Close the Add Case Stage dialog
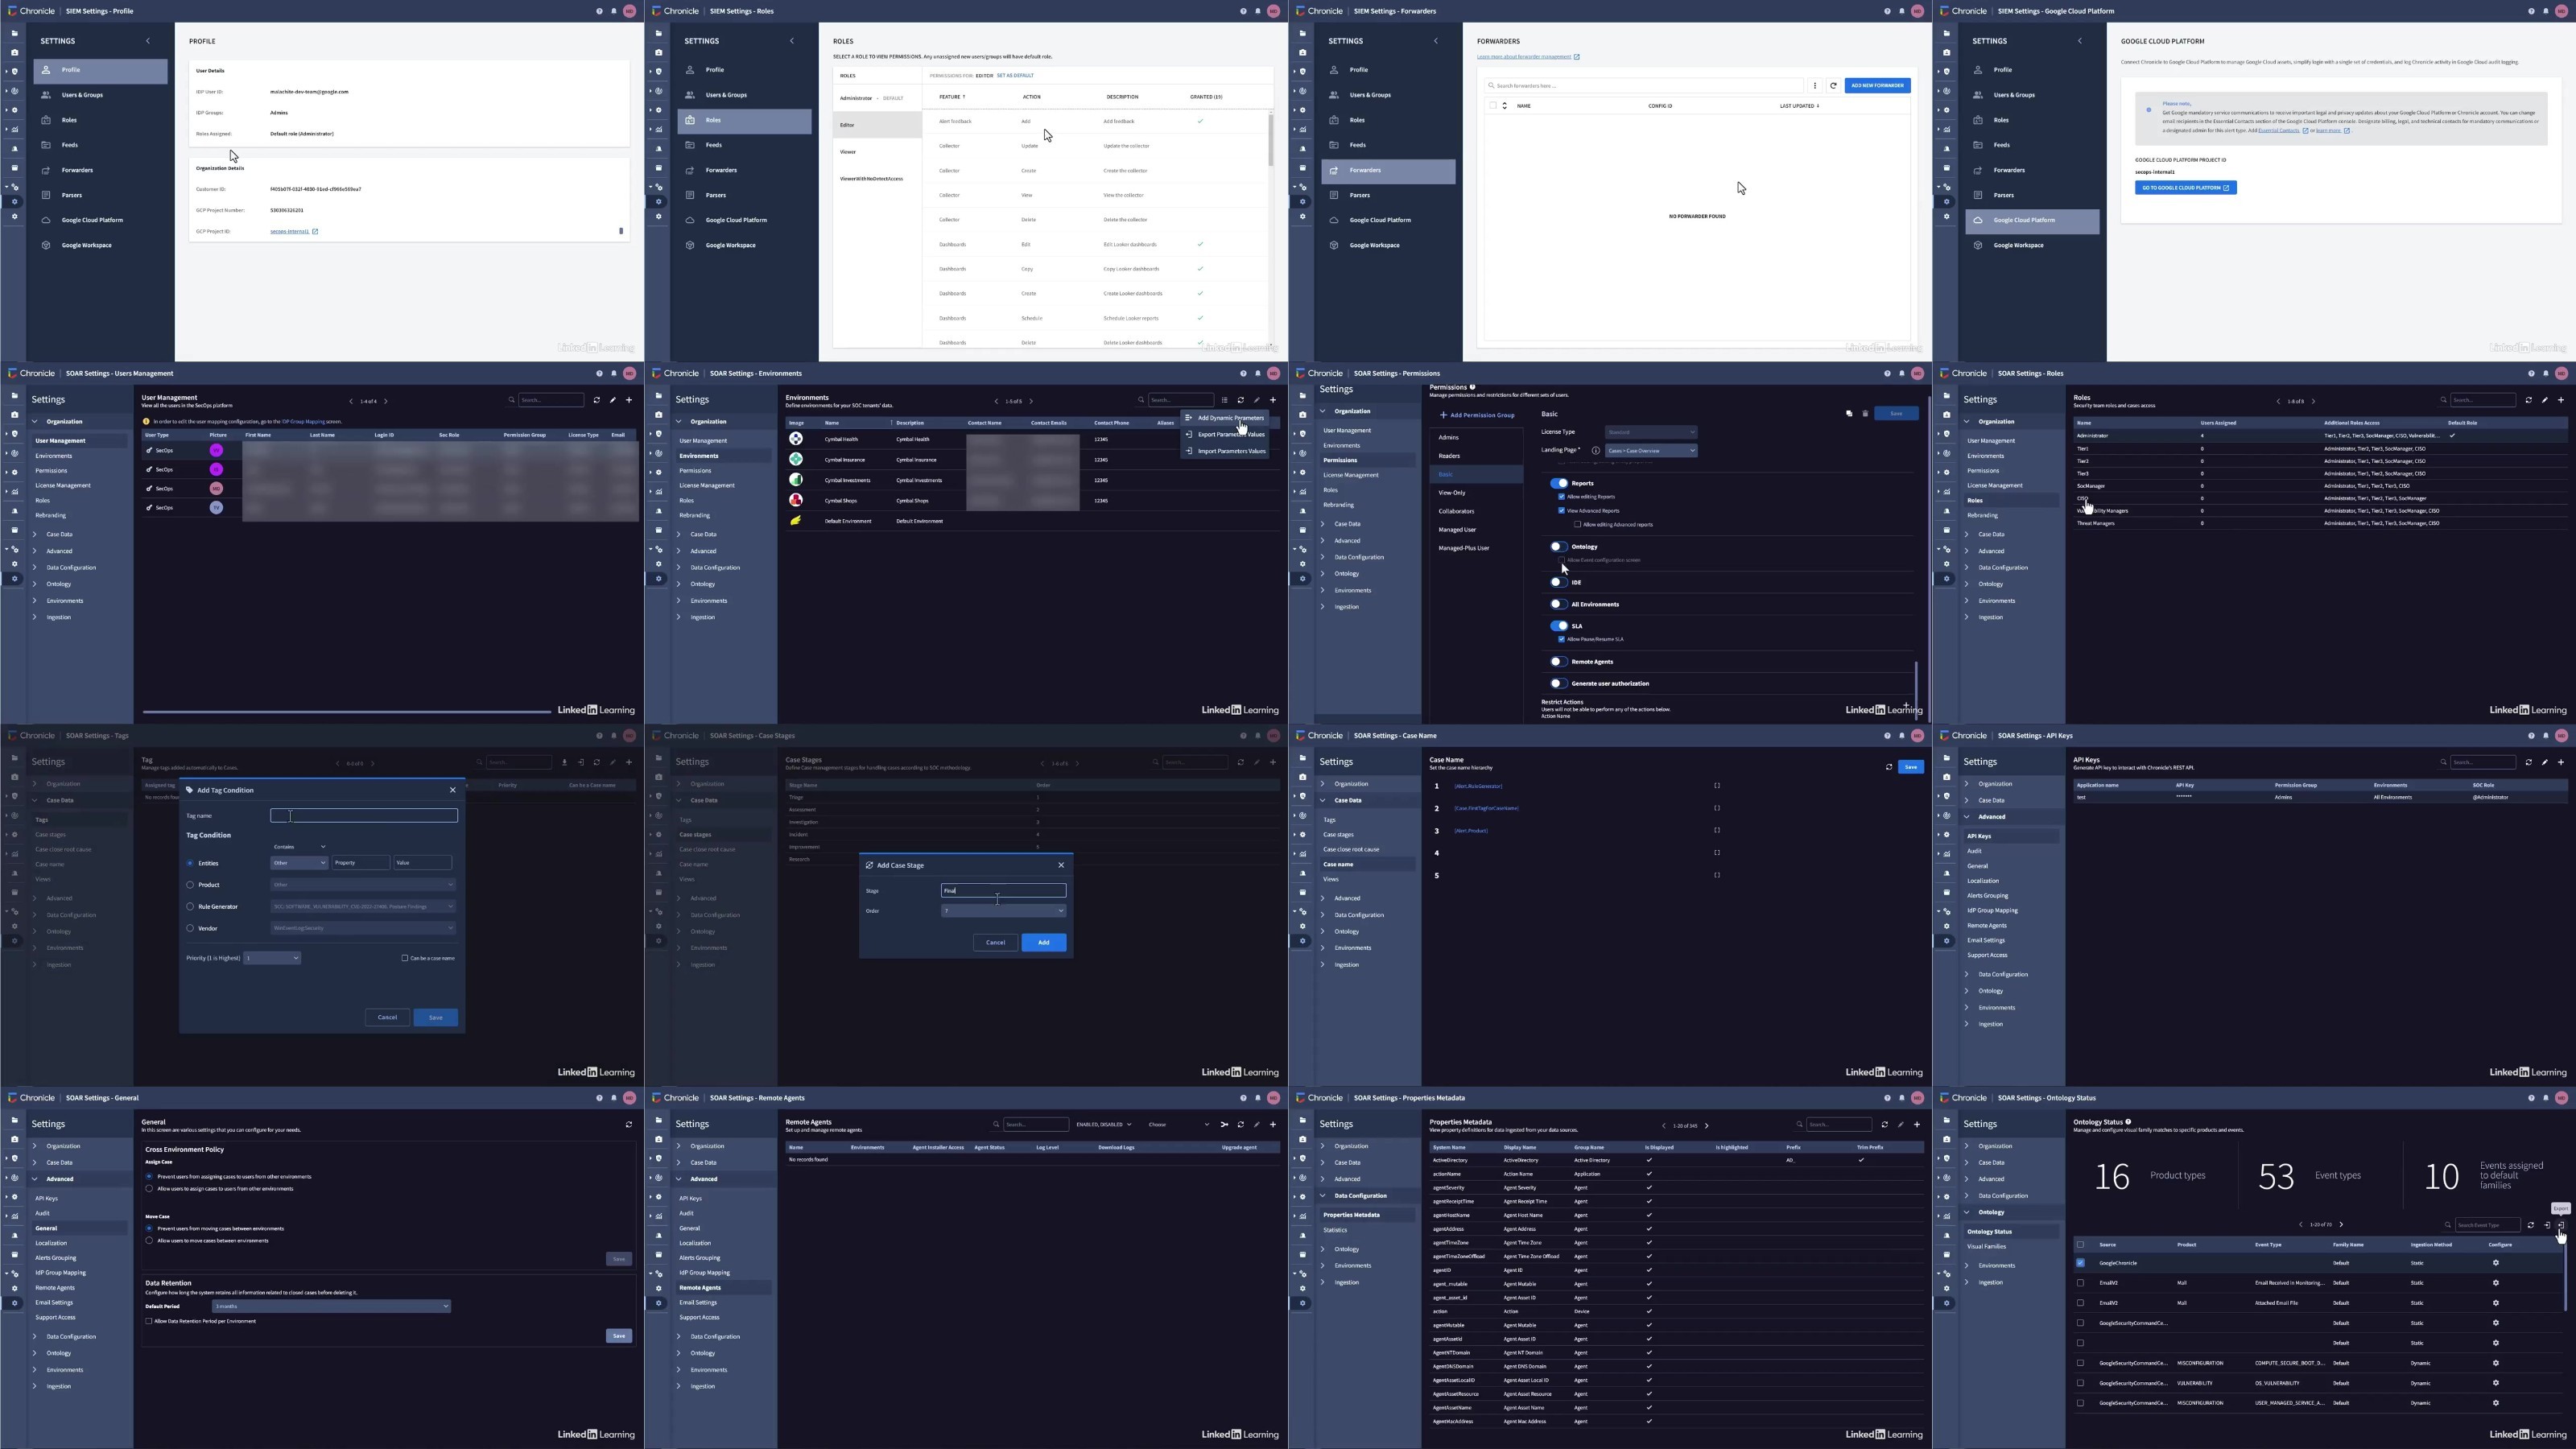 (1061, 865)
